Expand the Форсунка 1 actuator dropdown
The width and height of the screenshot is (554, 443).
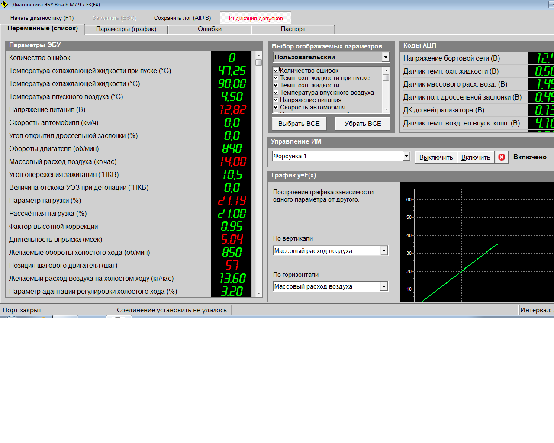coord(406,156)
